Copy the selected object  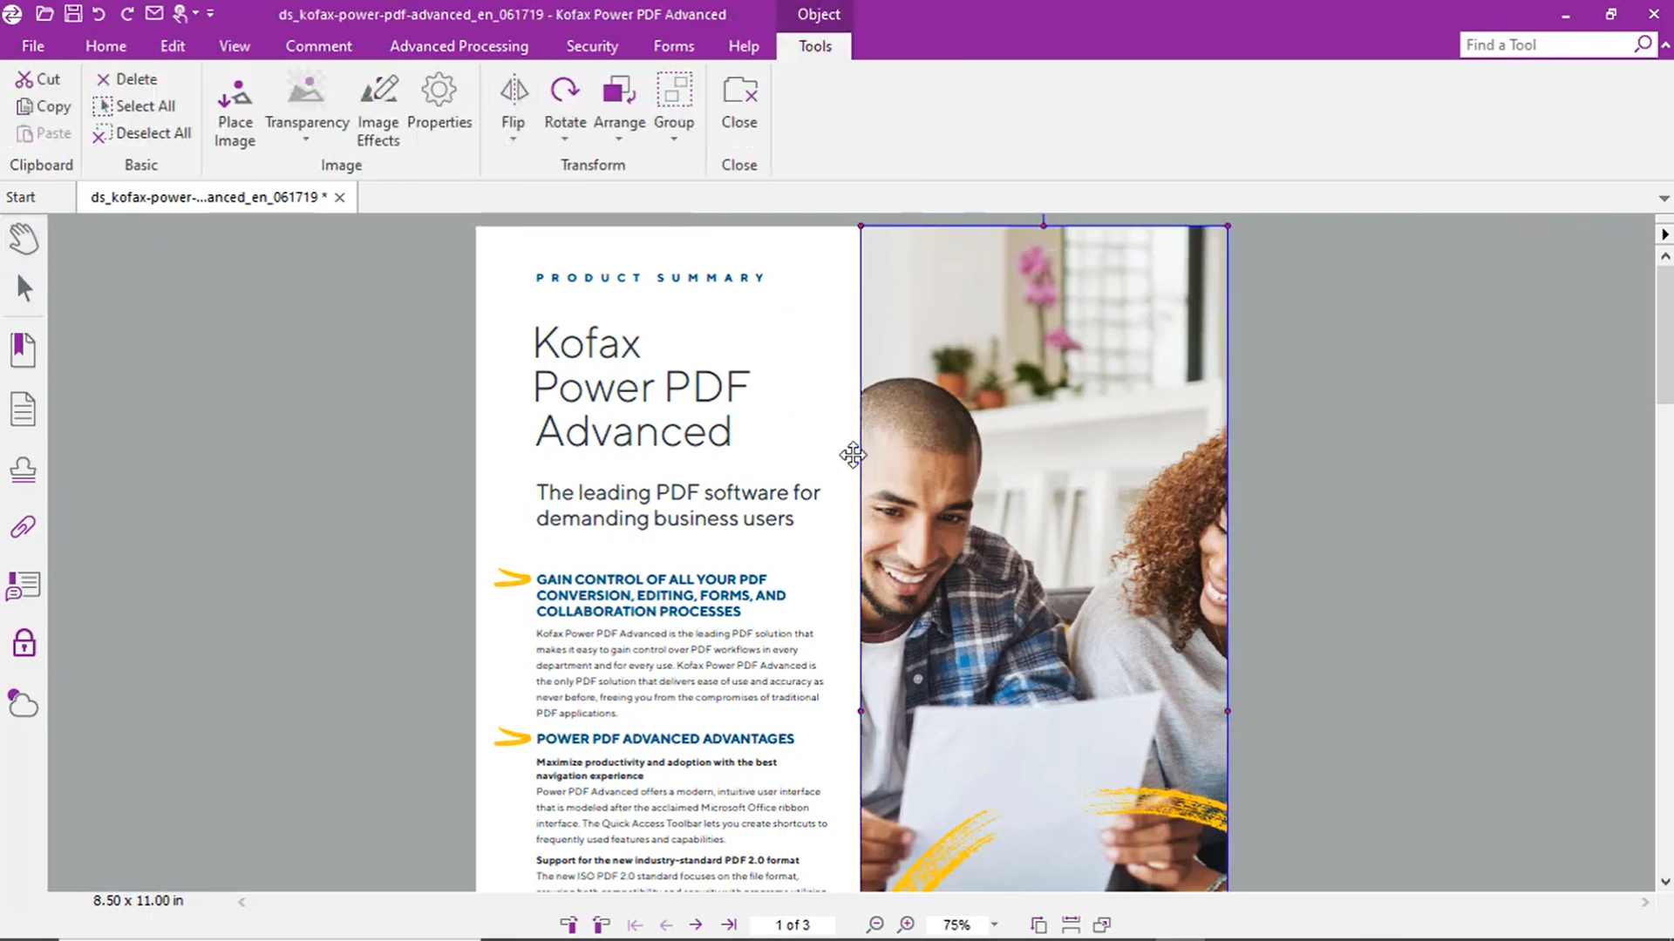(43, 106)
